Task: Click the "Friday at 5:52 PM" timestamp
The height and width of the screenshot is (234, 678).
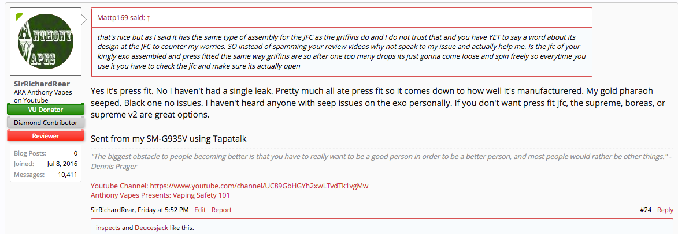Action: click(x=168, y=210)
